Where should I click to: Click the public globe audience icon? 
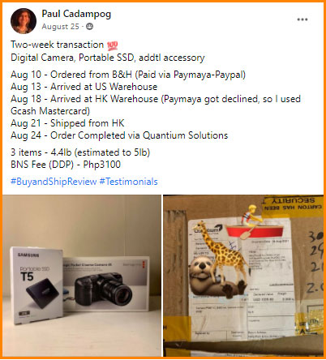[89, 27]
